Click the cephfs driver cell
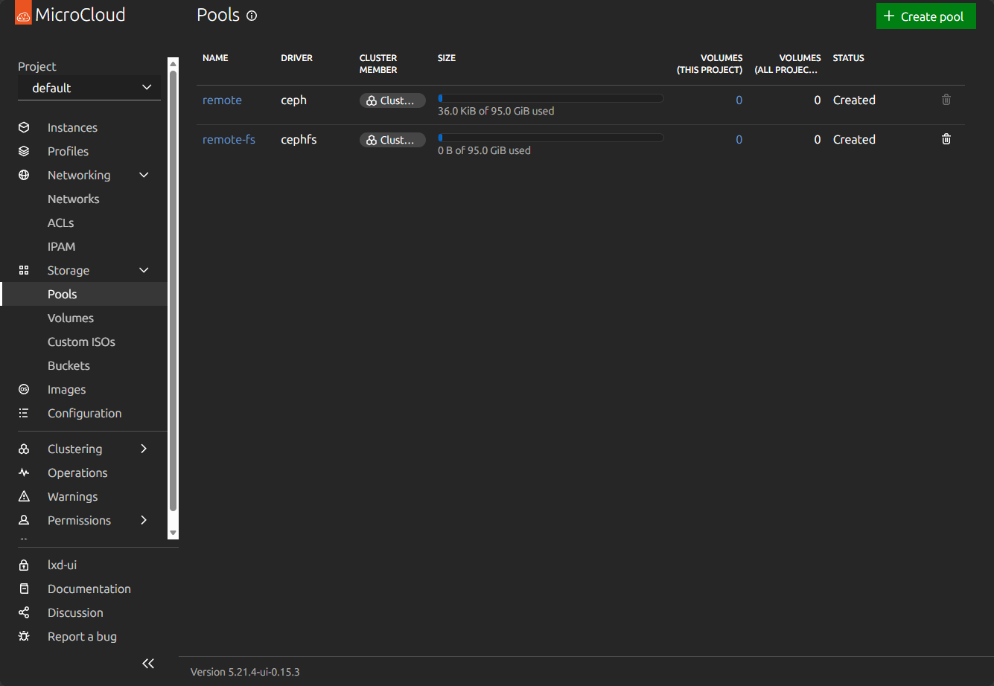Screen dimensions: 994x686 pos(299,139)
